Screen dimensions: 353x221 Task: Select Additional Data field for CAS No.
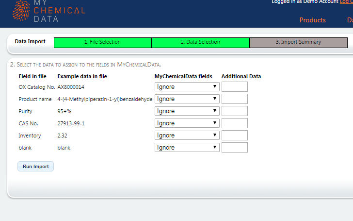pyautogui.click(x=235, y=123)
